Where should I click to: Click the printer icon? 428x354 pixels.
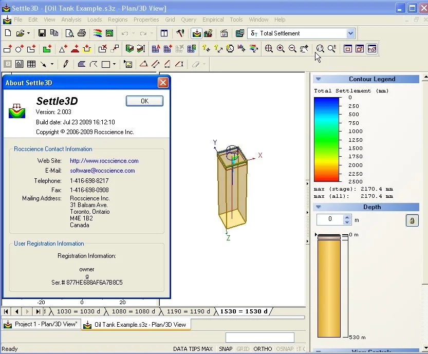(82, 33)
